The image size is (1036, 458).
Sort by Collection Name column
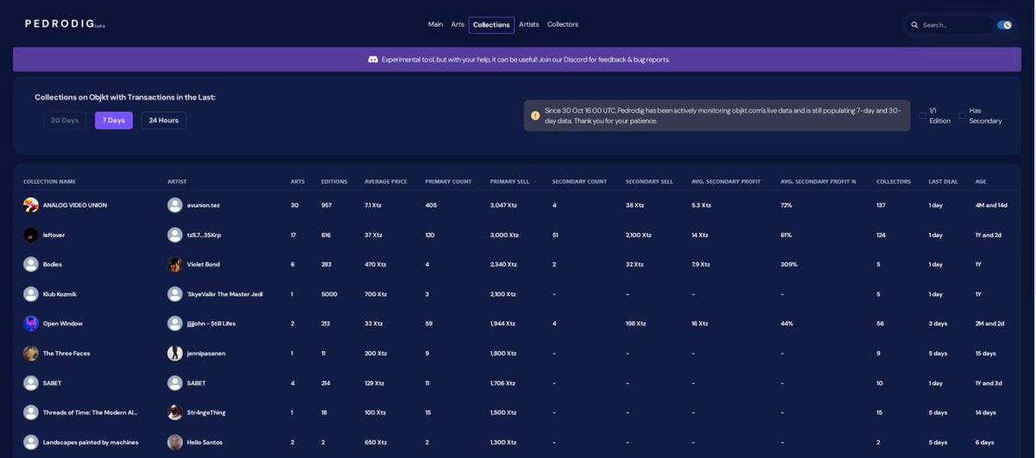49,181
